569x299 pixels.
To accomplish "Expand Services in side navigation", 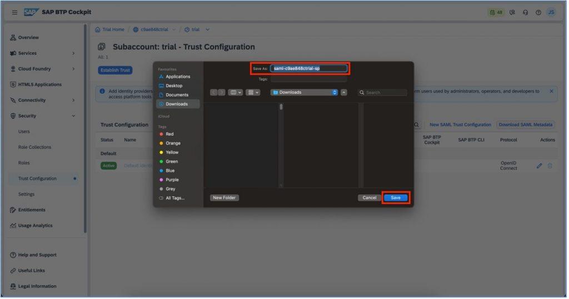I will (x=74, y=53).
